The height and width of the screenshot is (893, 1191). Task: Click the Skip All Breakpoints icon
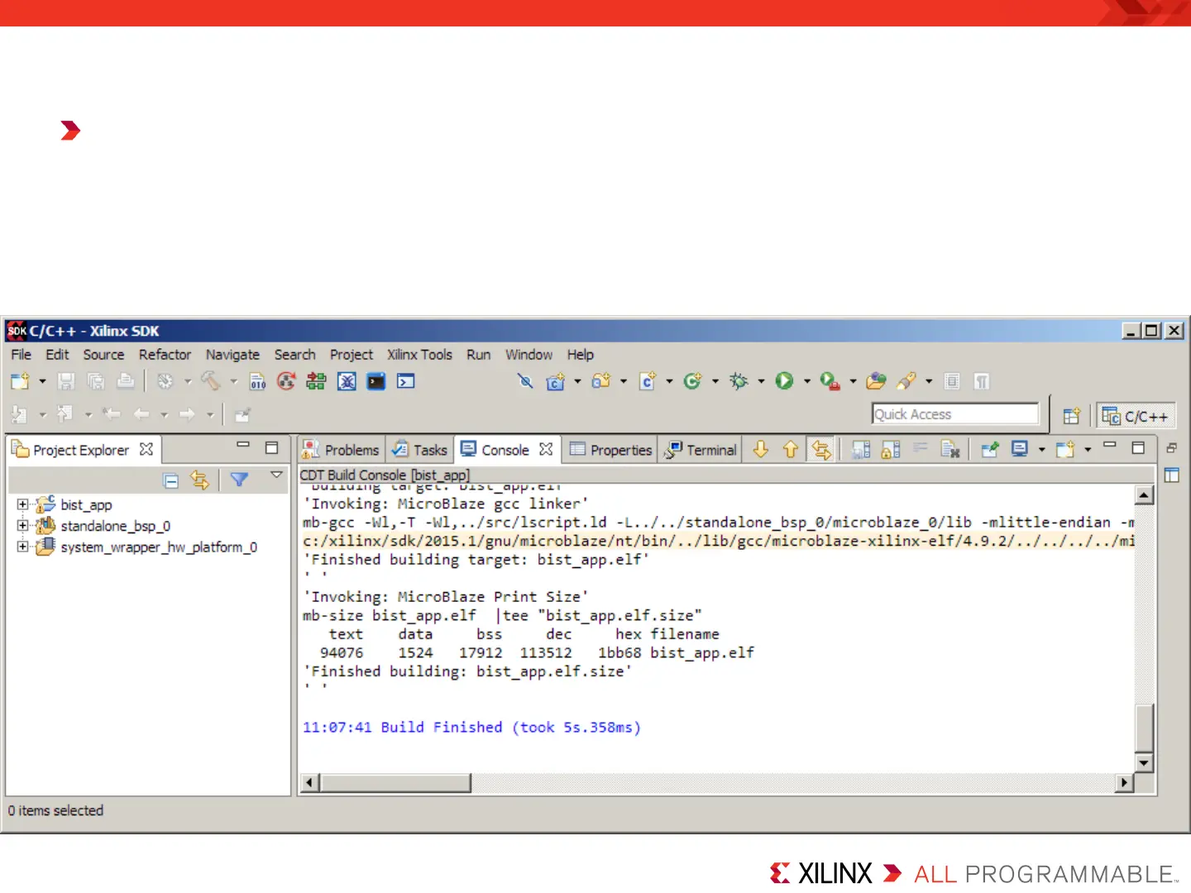525,381
